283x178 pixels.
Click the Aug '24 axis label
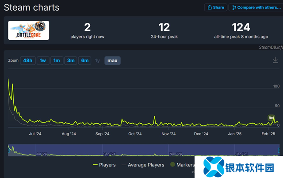pyautogui.click(x=69, y=134)
